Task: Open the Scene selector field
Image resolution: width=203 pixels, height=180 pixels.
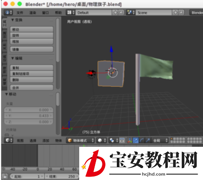Action: click(x=153, y=12)
